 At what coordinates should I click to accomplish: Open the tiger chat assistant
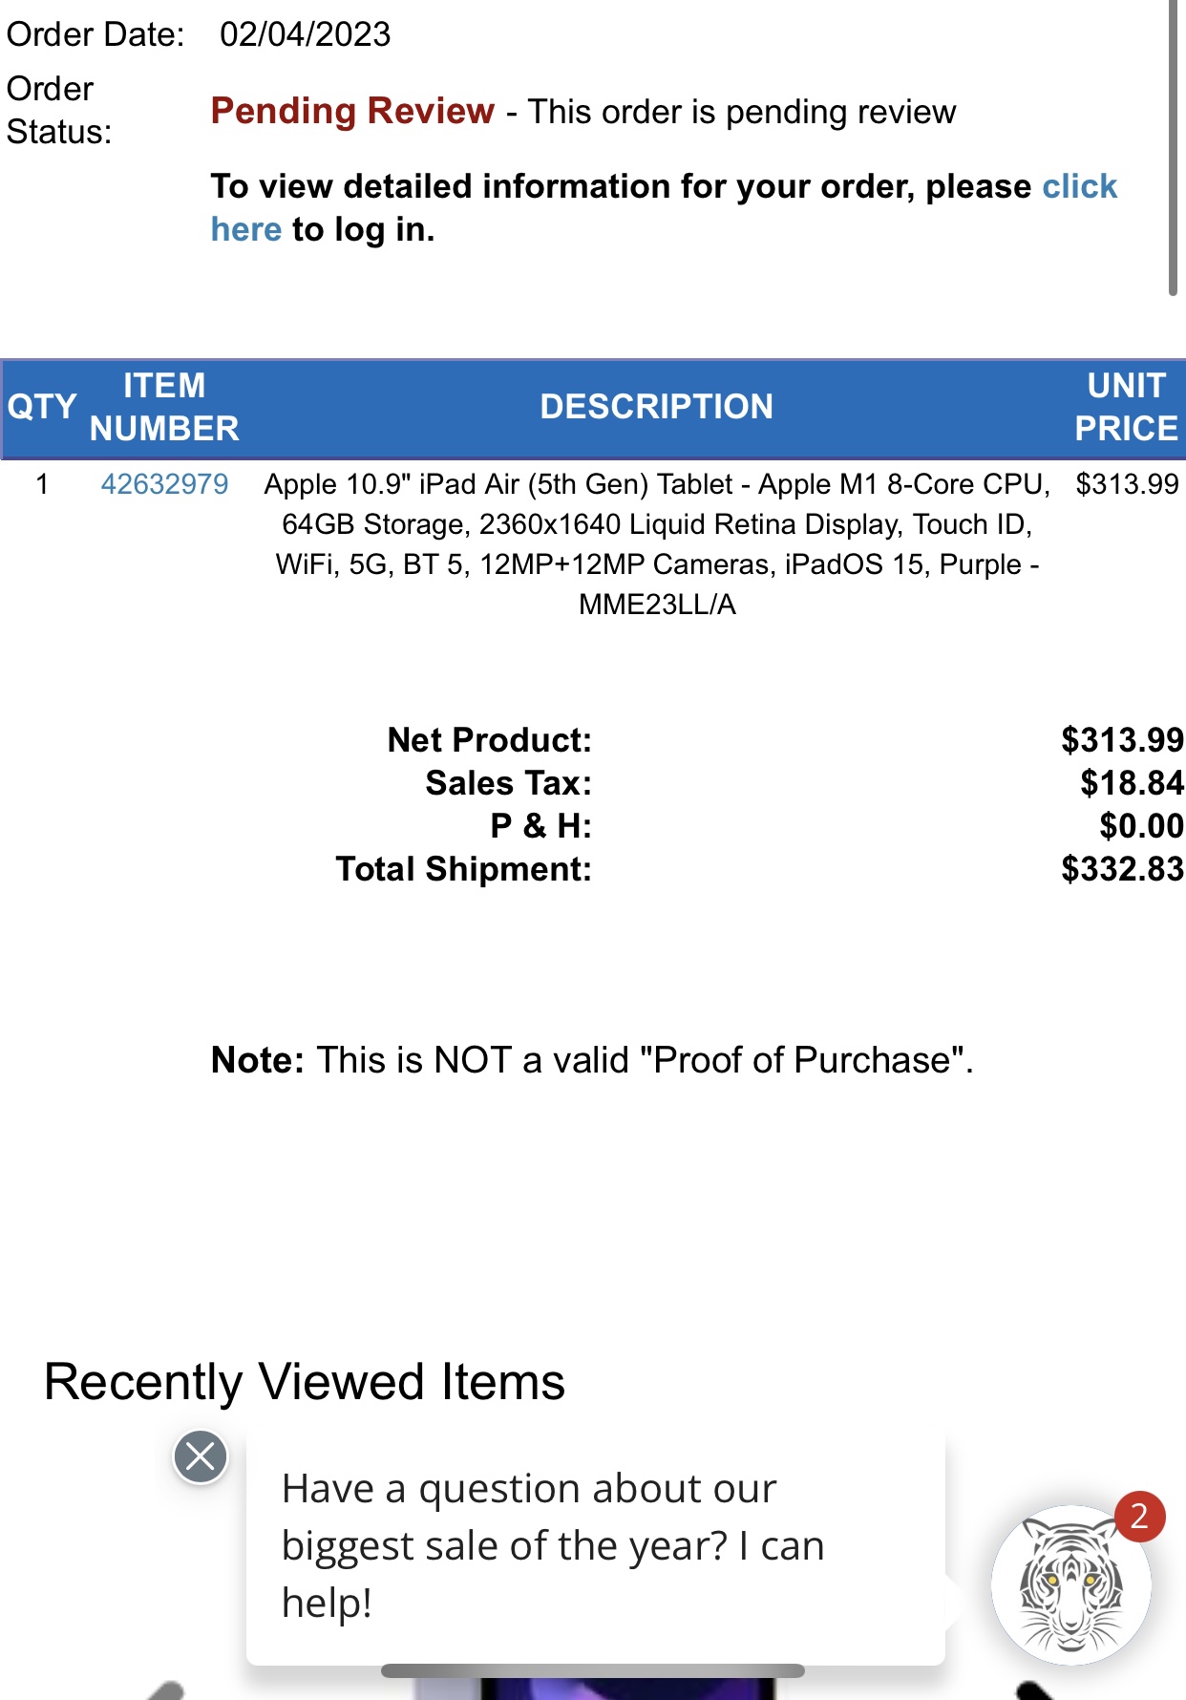[1070, 1586]
